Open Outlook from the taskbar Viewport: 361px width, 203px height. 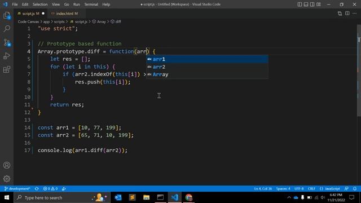tap(118, 197)
